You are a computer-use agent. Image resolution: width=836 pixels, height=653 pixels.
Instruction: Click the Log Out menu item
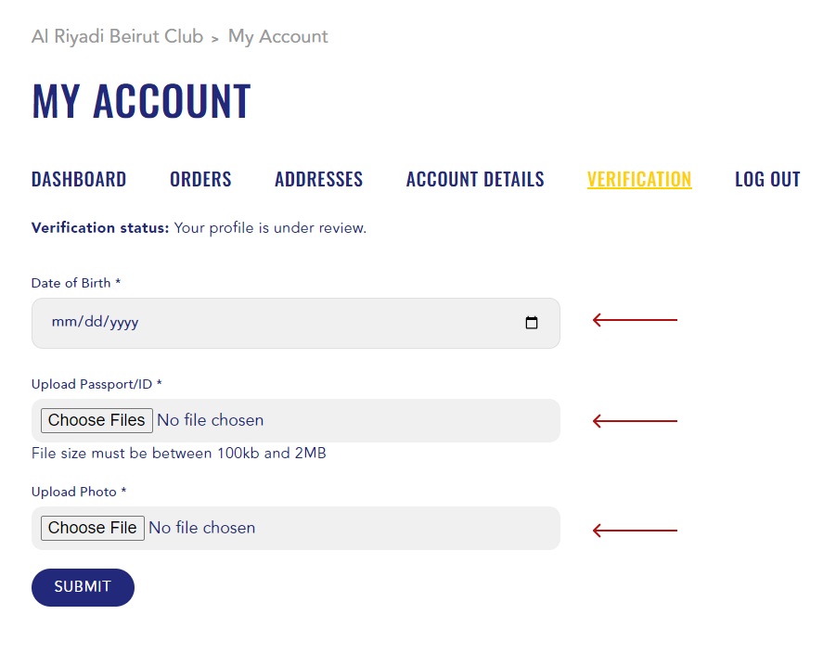click(x=767, y=179)
